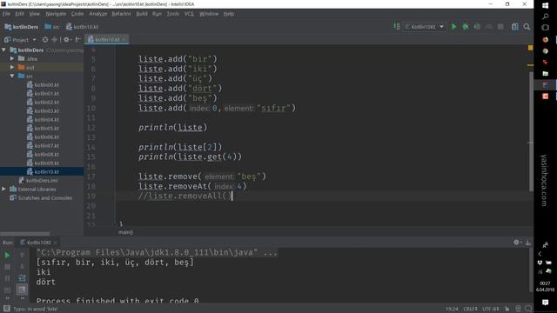557x313 pixels.
Task: Run with coverage from the main toolbar
Action: click(x=477, y=27)
